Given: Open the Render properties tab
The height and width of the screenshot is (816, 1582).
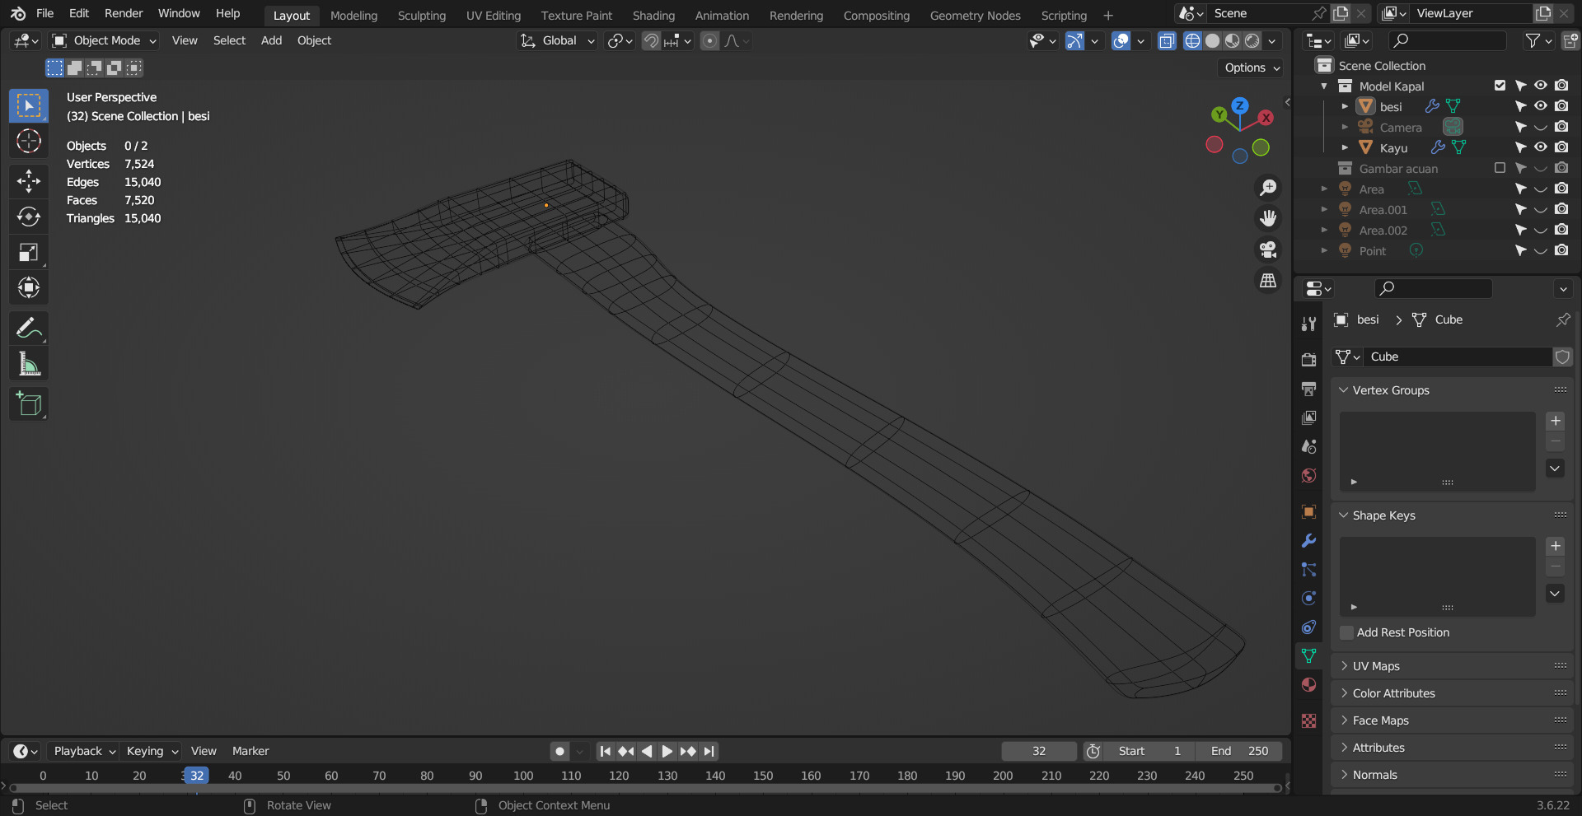Looking at the screenshot, I should click(x=1308, y=360).
